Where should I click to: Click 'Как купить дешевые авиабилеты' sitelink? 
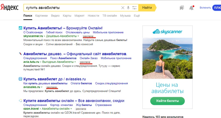(x=45, y=83)
